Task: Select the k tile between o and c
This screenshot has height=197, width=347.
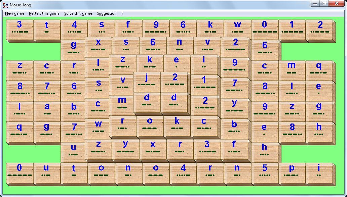Action: (177, 126)
